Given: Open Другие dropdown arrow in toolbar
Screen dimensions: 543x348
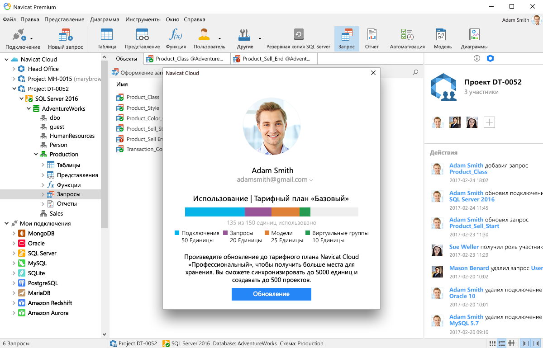Looking at the screenshot, I should [260, 39].
